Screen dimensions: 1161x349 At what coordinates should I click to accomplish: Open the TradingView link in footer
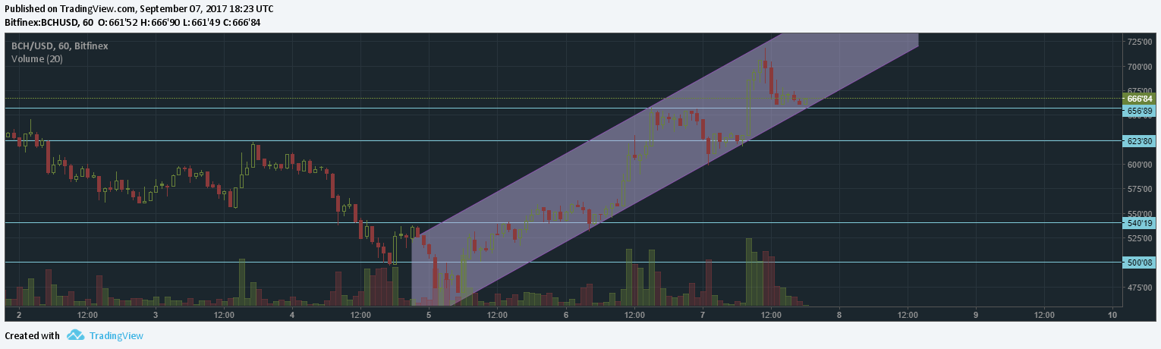point(116,335)
